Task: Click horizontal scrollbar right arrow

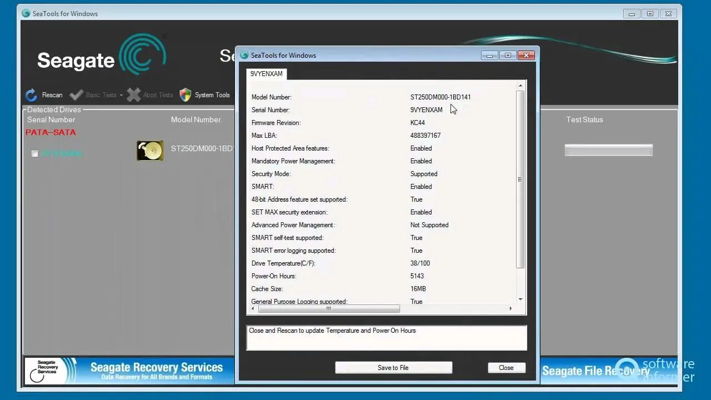Action: pos(510,308)
